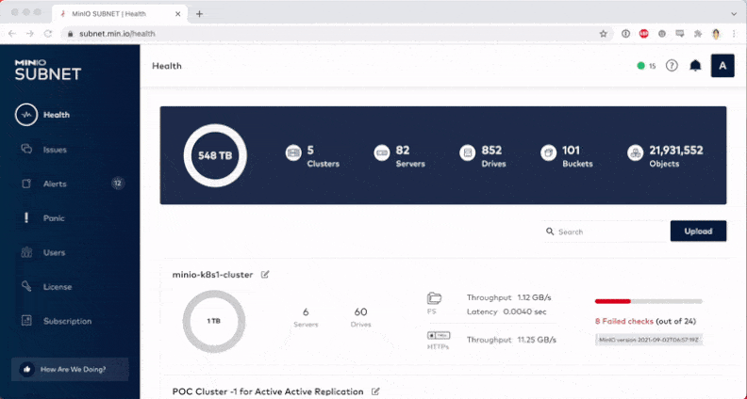Edit the minio-k8s1-cluster name with pencil icon
Screen dimensions: 747x399
pos(265,275)
